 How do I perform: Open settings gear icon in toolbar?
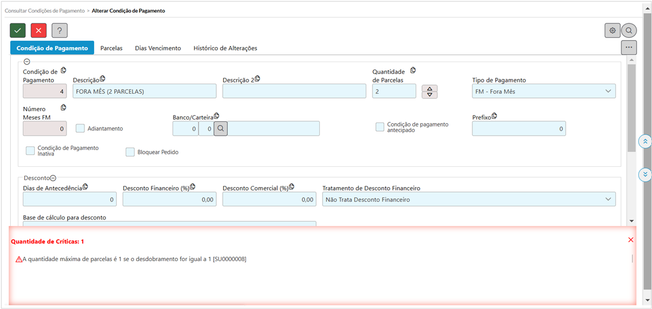(612, 30)
